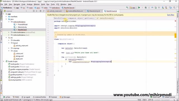Run the app with green play button

tap(139, 8)
